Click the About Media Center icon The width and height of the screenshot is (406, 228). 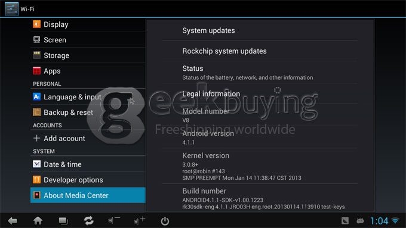(x=37, y=195)
